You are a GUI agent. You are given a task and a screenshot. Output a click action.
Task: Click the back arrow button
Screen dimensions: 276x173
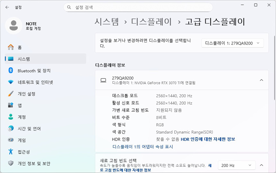pos(7,7)
